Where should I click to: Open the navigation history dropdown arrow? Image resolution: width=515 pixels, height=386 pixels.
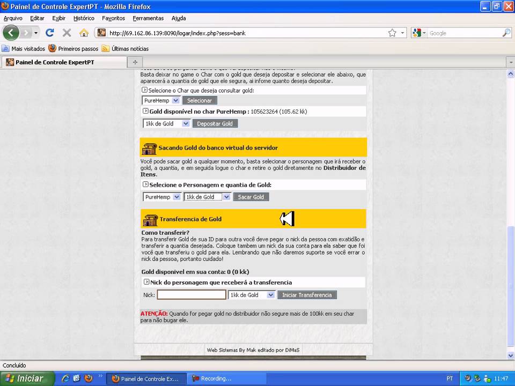(36, 33)
